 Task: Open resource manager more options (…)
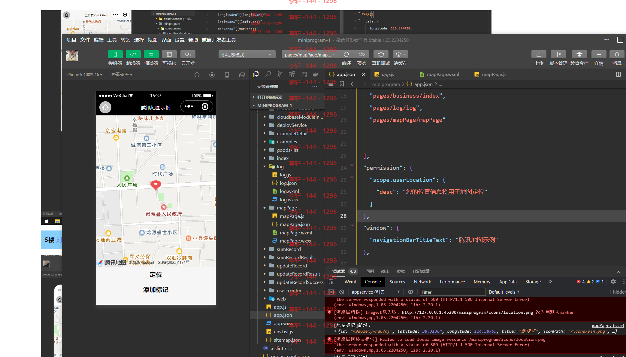tap(315, 87)
